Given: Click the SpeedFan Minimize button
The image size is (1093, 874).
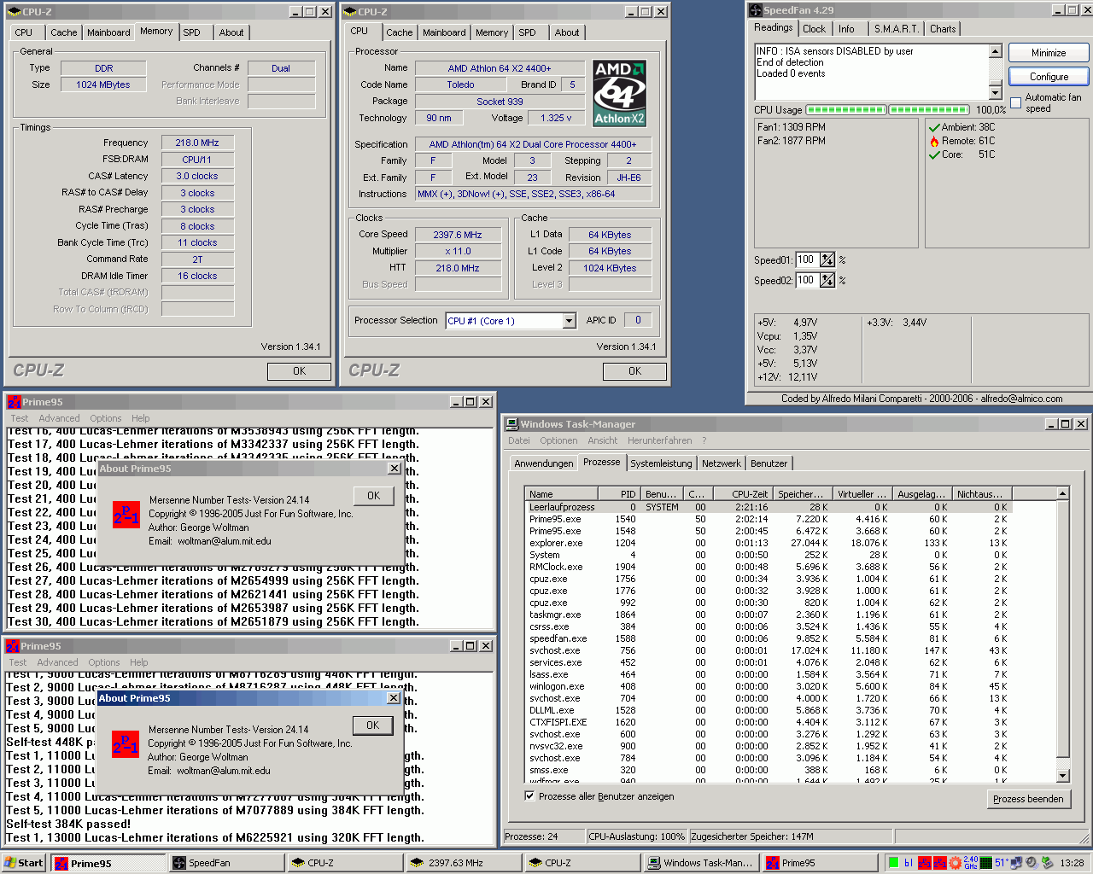Looking at the screenshot, I should pyautogui.click(x=1049, y=53).
